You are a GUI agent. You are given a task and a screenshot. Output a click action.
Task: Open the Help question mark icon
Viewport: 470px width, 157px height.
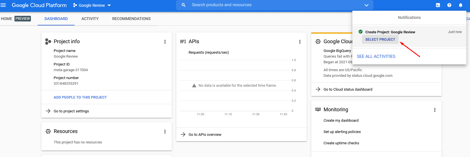[449, 5]
